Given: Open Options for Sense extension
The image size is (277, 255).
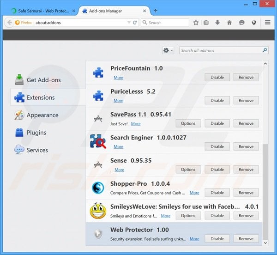Looking at the screenshot, I should (188, 170).
